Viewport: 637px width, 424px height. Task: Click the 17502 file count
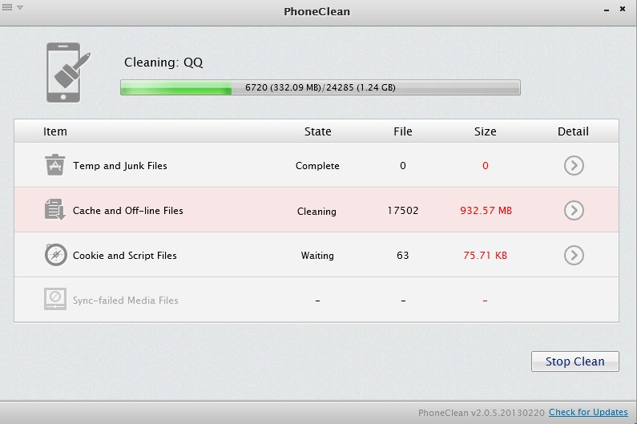402,211
